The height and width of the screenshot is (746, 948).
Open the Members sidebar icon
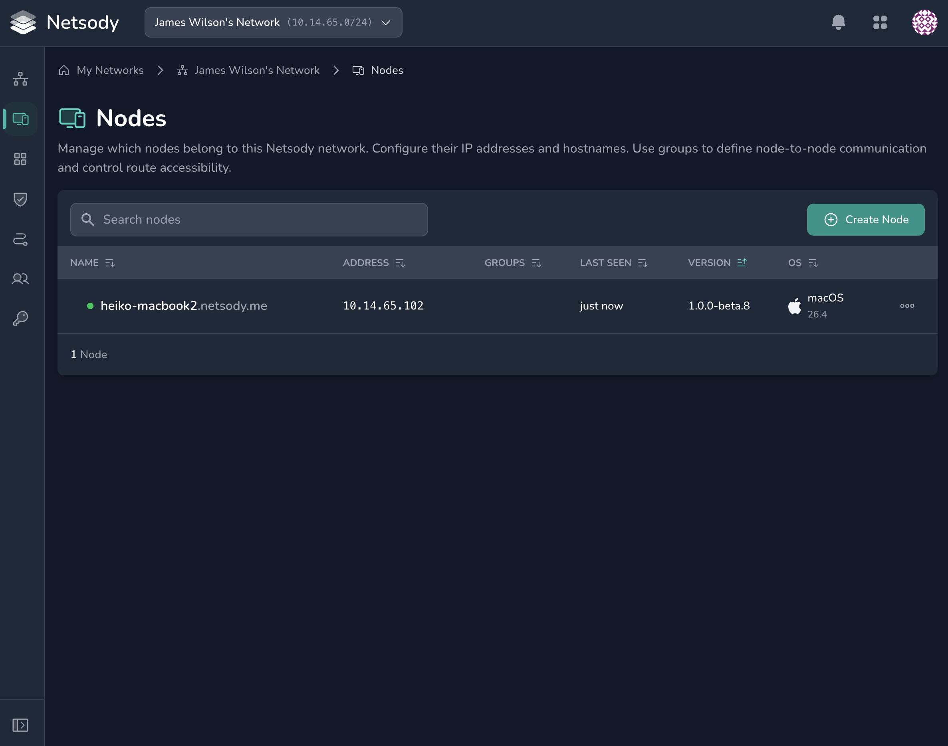tap(20, 279)
